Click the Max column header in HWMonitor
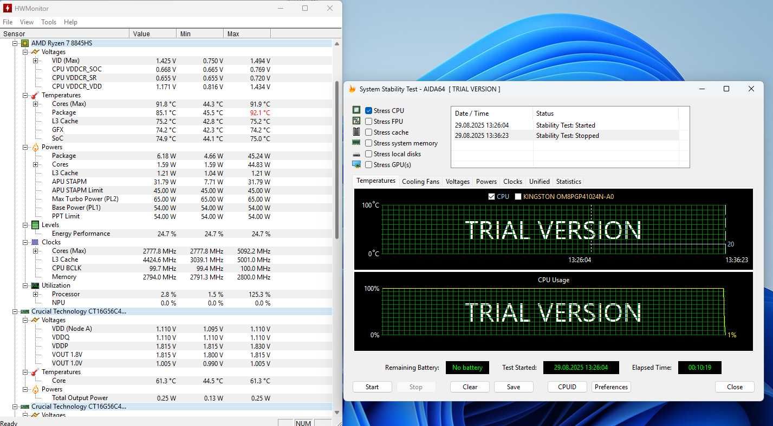The width and height of the screenshot is (773, 426). [x=246, y=34]
